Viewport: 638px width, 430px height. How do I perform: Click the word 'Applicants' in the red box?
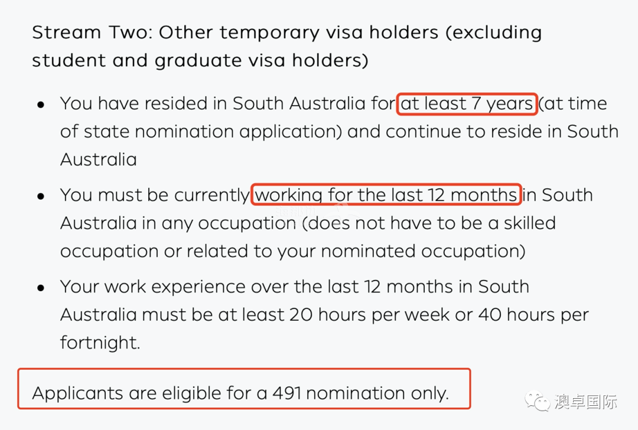(x=77, y=393)
